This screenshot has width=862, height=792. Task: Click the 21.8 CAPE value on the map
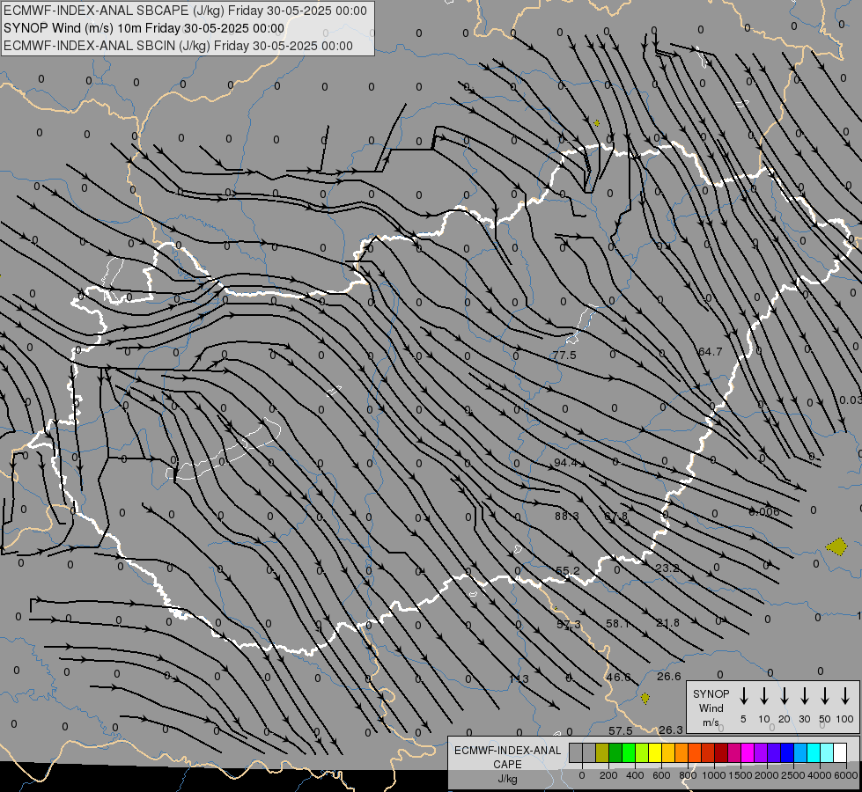point(668,623)
